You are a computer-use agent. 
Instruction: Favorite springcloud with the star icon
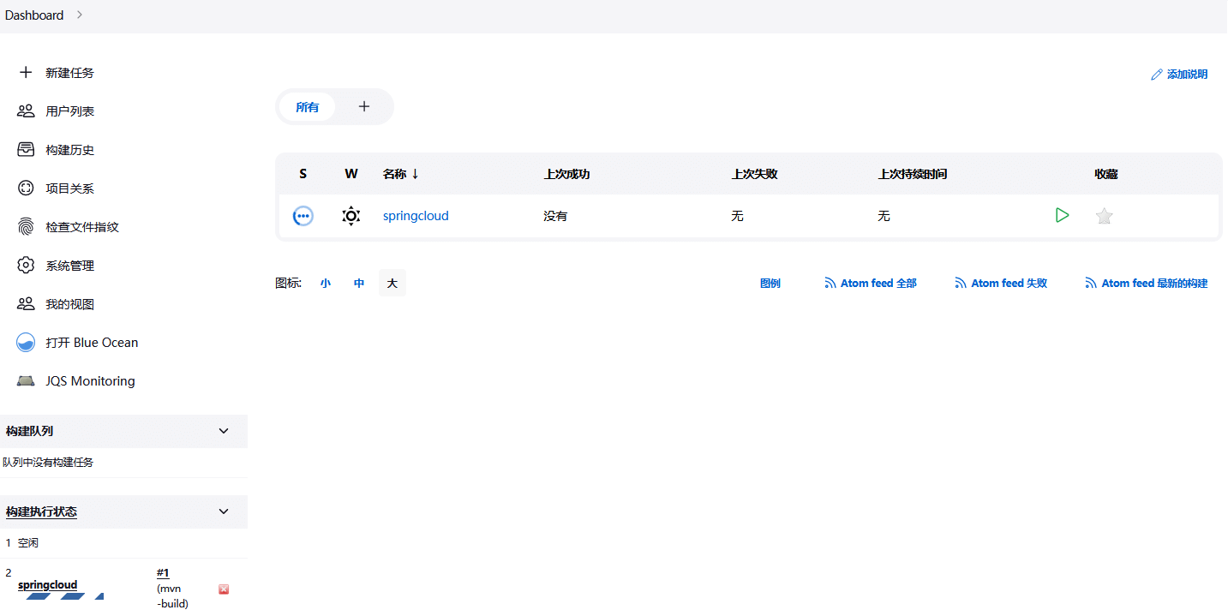point(1105,216)
